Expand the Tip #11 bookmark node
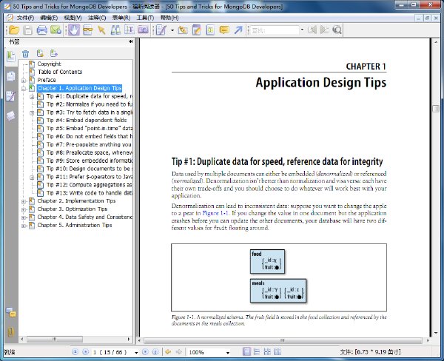 click(x=32, y=178)
